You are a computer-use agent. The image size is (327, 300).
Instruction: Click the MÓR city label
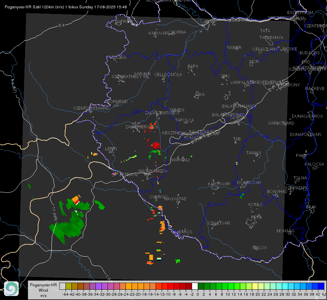click(x=255, y=62)
